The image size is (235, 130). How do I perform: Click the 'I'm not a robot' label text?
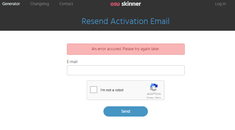click(x=112, y=90)
